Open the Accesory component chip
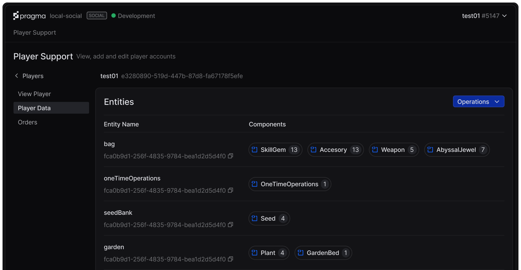The image size is (521, 270). [335, 150]
